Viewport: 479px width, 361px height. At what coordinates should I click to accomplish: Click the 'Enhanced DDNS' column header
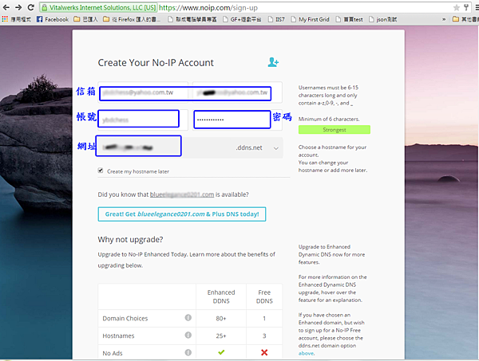pyautogui.click(x=221, y=296)
